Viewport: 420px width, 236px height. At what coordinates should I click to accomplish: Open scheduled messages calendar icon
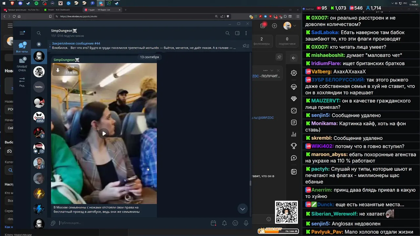213,223
